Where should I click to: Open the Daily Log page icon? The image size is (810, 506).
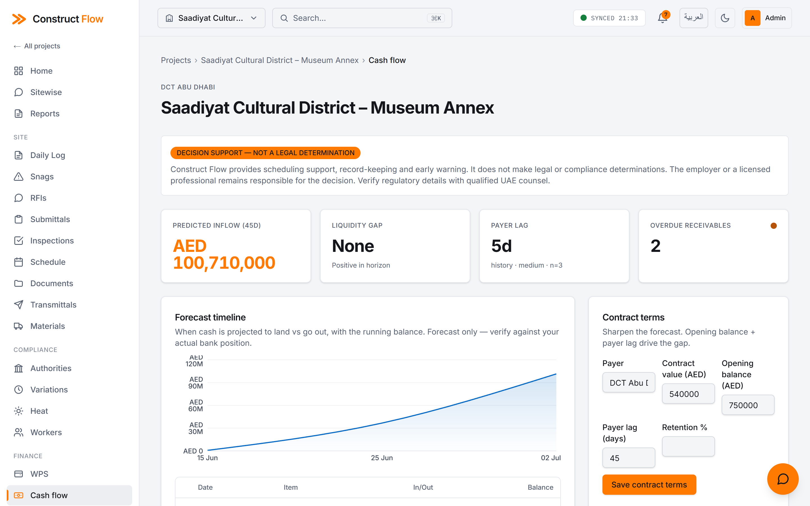[18, 155]
